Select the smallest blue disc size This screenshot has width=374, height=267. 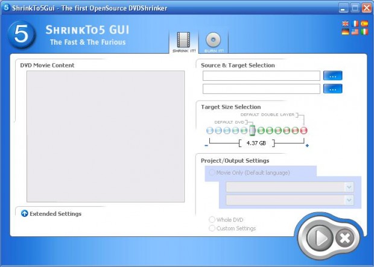point(210,130)
